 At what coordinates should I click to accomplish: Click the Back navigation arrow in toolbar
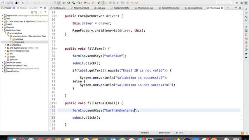click(x=133, y=3)
